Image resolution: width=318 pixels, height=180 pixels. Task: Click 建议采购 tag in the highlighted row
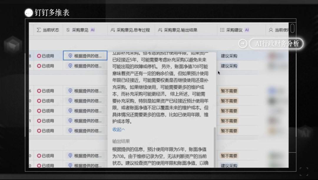229,56
